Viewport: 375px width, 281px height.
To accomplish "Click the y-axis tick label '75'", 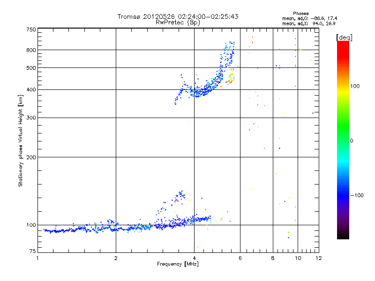I will pos(33,251).
